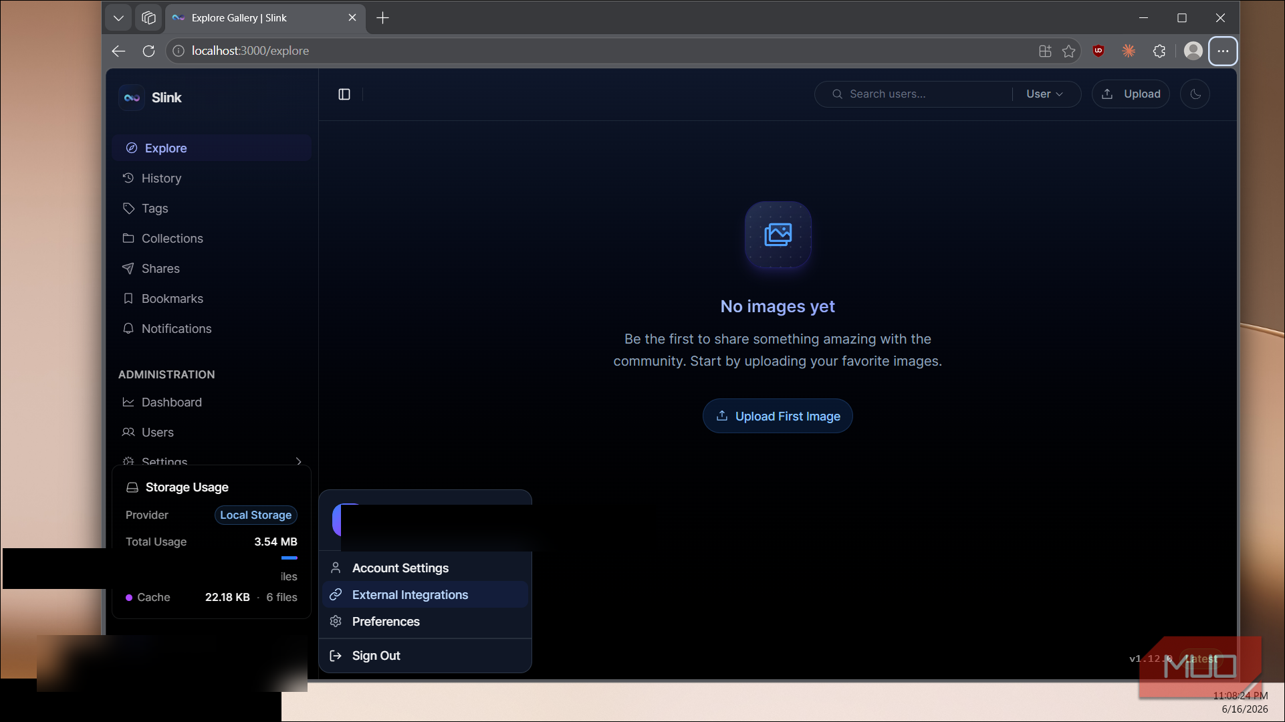The height and width of the screenshot is (722, 1285).
Task: Click the Upload button in header
Action: point(1131,94)
